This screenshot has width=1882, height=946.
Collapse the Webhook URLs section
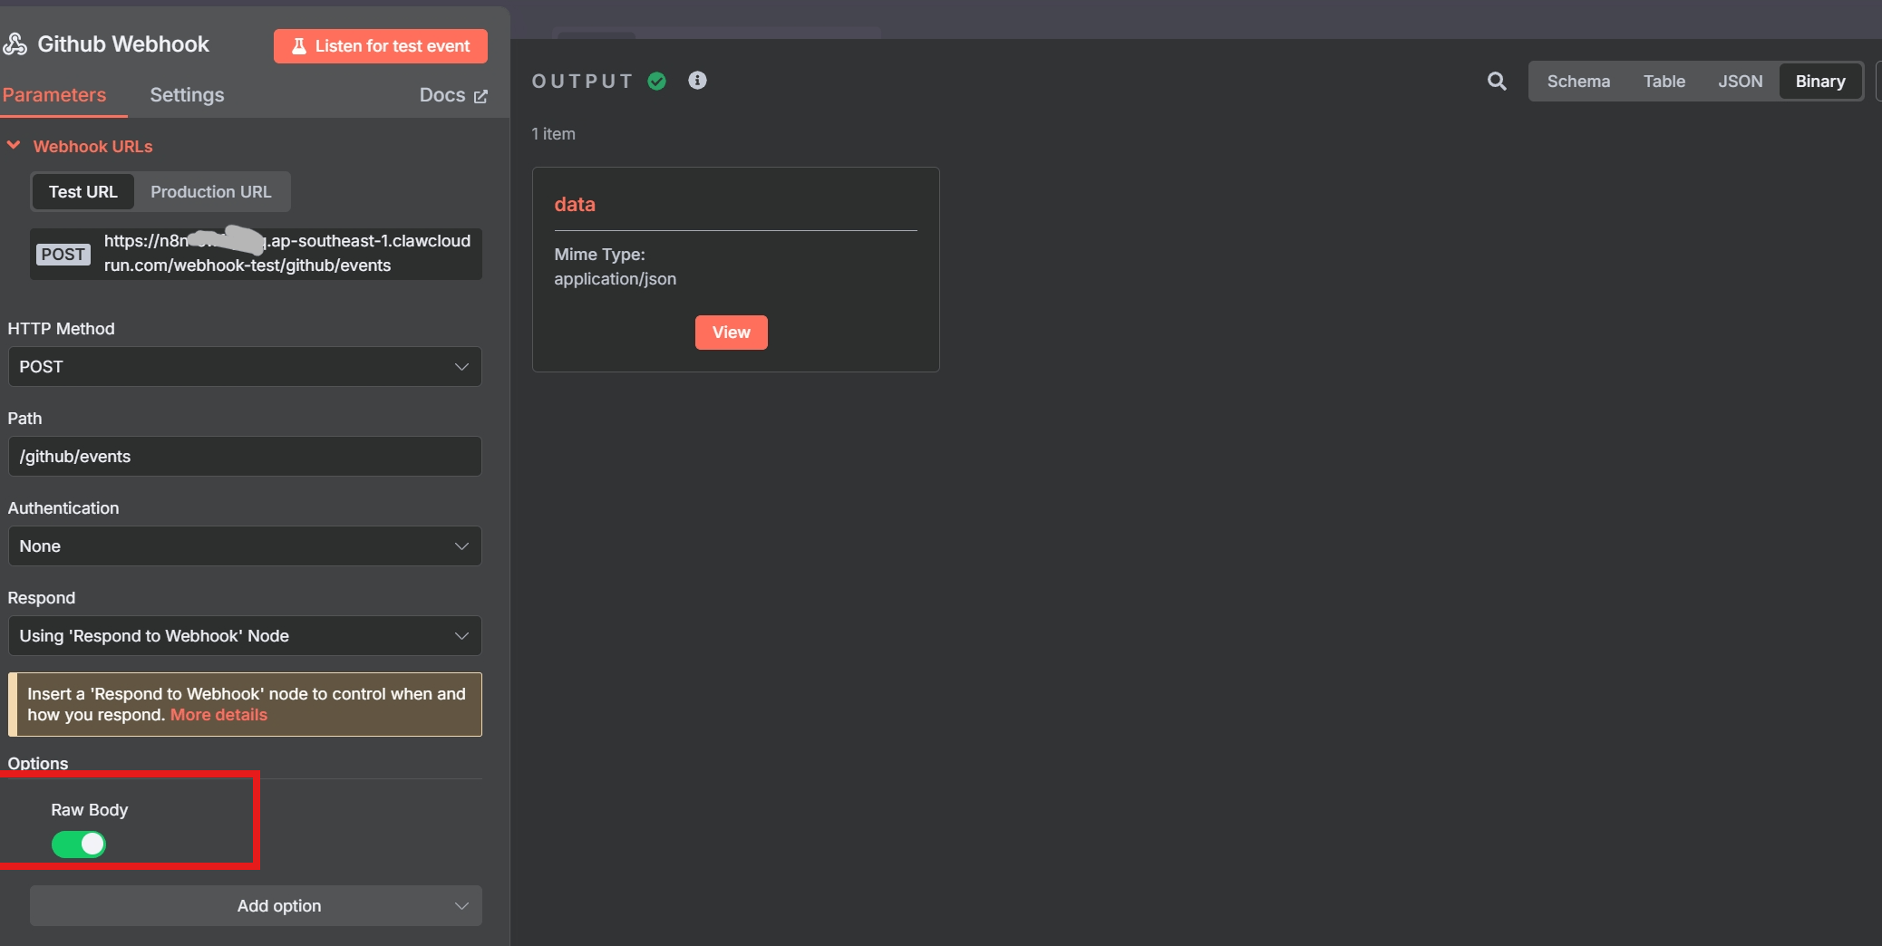[x=15, y=146]
